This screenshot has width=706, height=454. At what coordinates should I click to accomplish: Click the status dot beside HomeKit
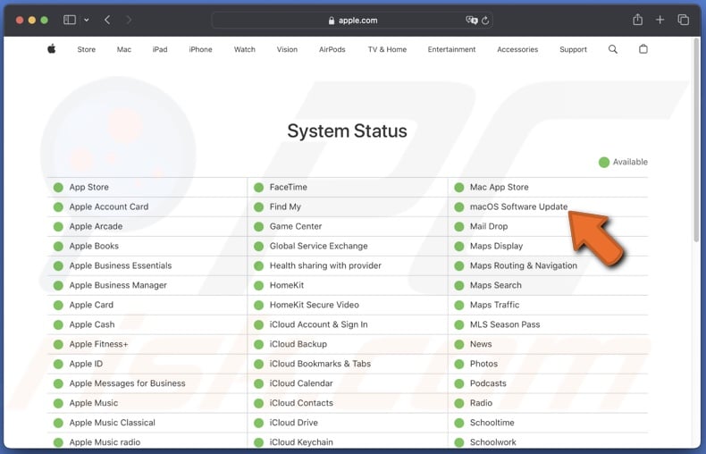click(x=258, y=286)
